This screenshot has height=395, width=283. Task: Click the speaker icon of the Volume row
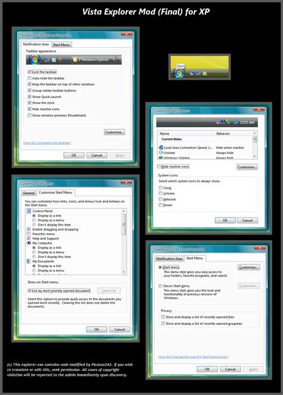click(161, 153)
